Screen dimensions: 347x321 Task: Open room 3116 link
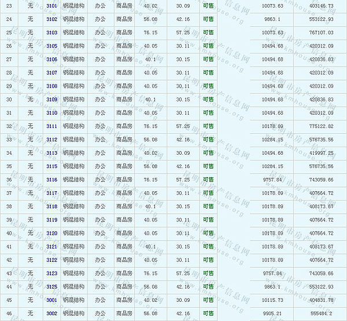pyautogui.click(x=51, y=180)
